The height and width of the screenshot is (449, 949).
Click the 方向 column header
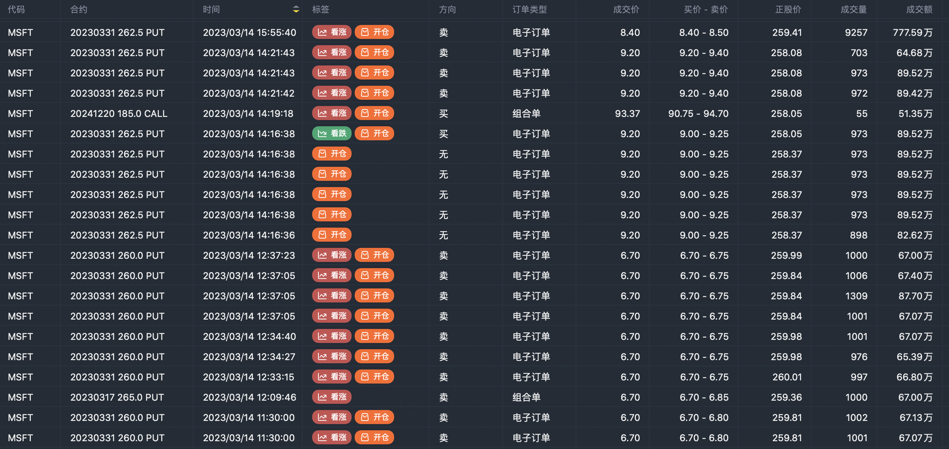tap(448, 9)
